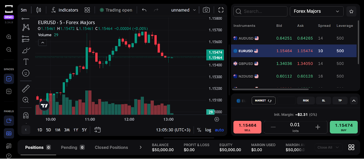Click the far-left sidebar zoom out icon
364x159 pixels.
pos(9,49)
